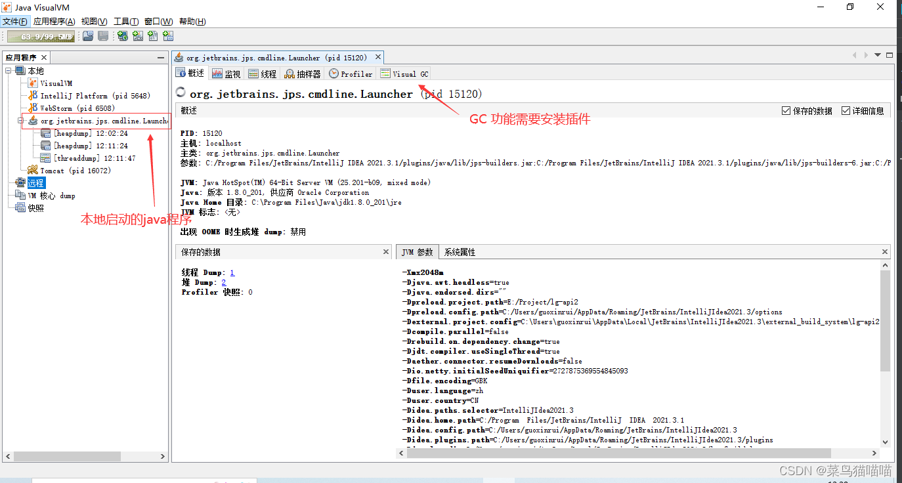
Task: Click the heapdump 12:02:24 icon
Action: (x=45, y=133)
